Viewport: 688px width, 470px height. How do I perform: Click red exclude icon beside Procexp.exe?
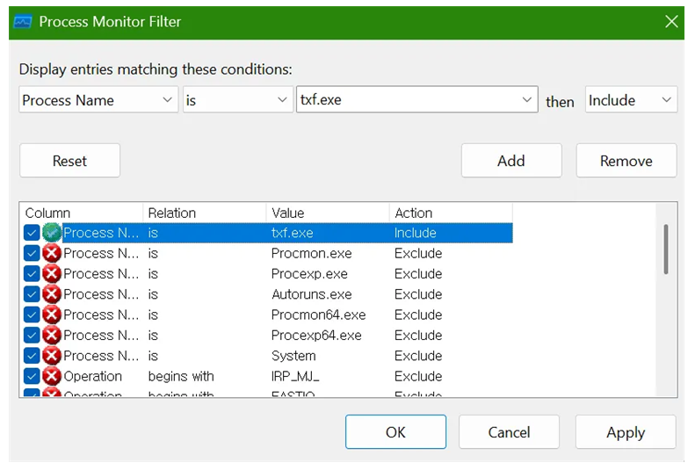pyautogui.click(x=52, y=274)
